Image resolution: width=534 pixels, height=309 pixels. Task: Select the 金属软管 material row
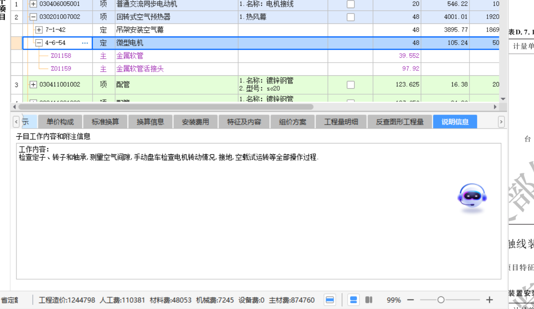(255, 56)
